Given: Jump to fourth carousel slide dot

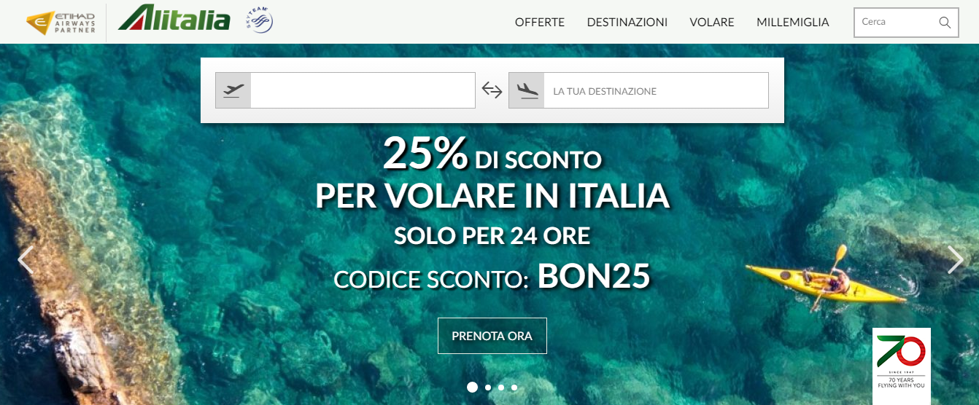Looking at the screenshot, I should [514, 388].
